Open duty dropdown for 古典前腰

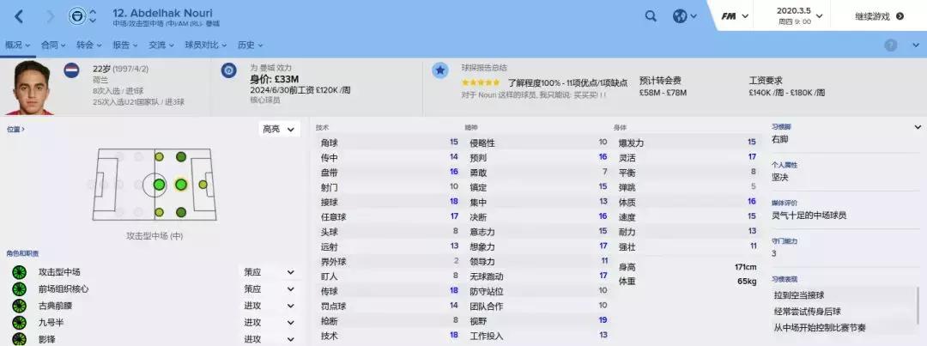tap(270, 306)
